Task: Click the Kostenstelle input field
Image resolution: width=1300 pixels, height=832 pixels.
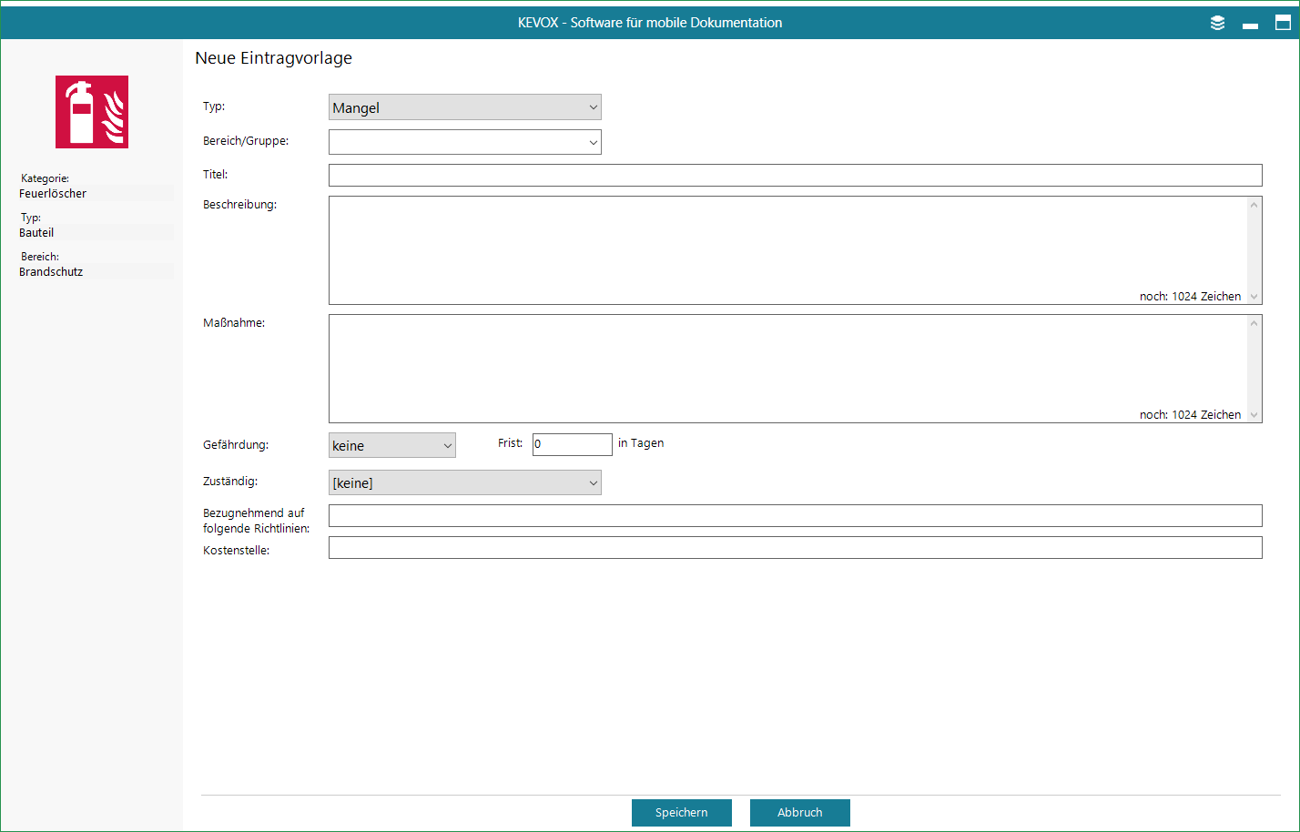Action: point(796,547)
